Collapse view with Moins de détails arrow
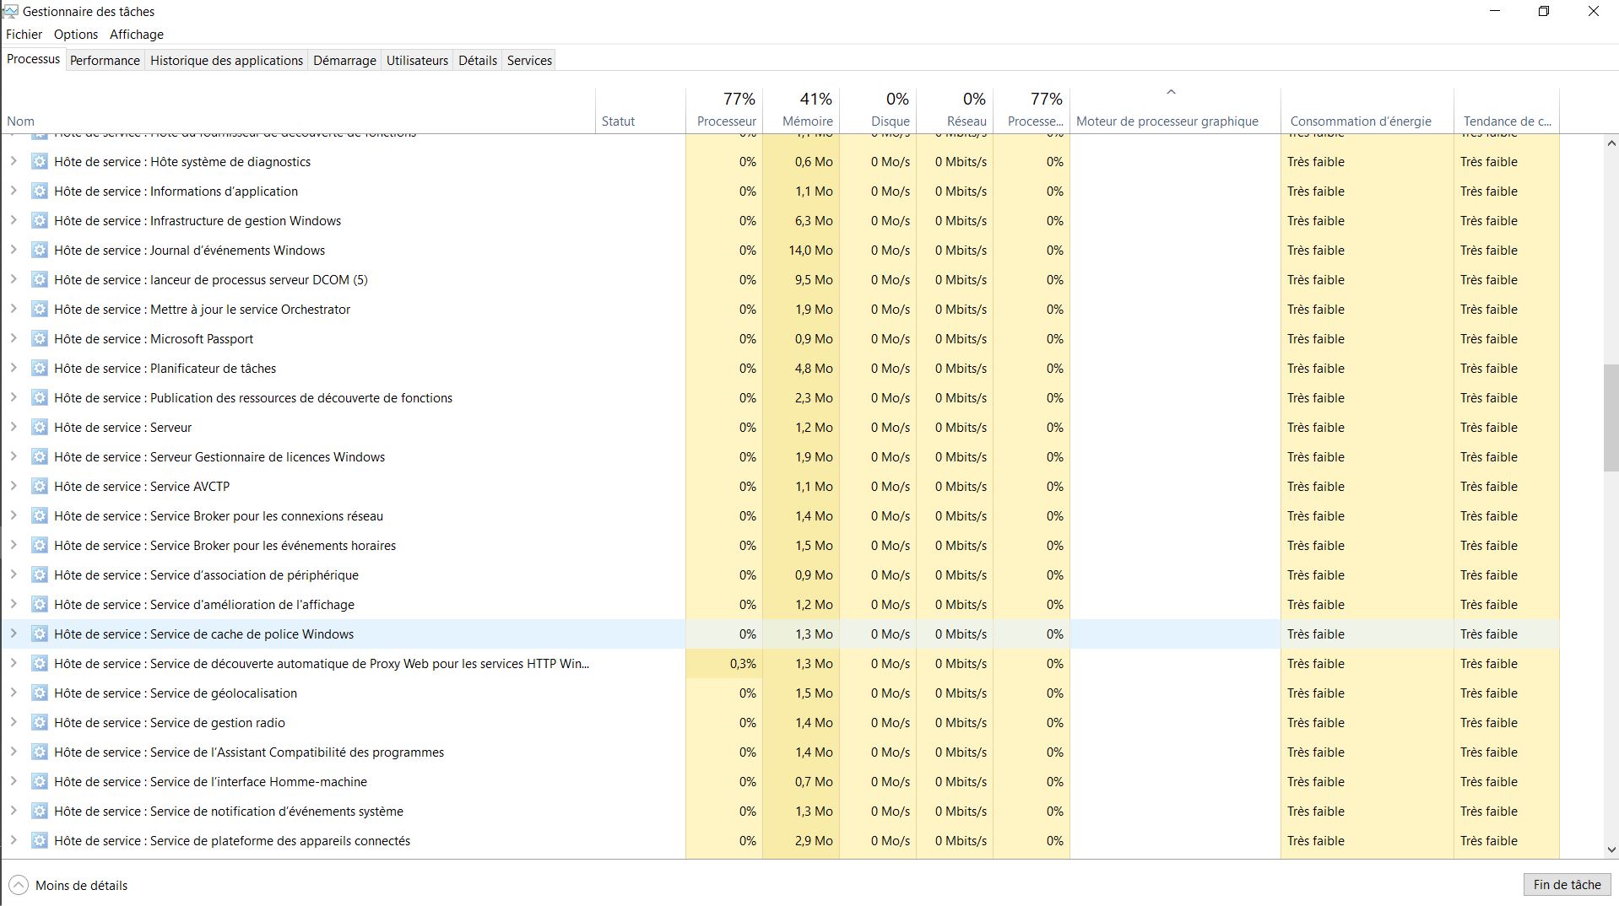 pos(19,886)
